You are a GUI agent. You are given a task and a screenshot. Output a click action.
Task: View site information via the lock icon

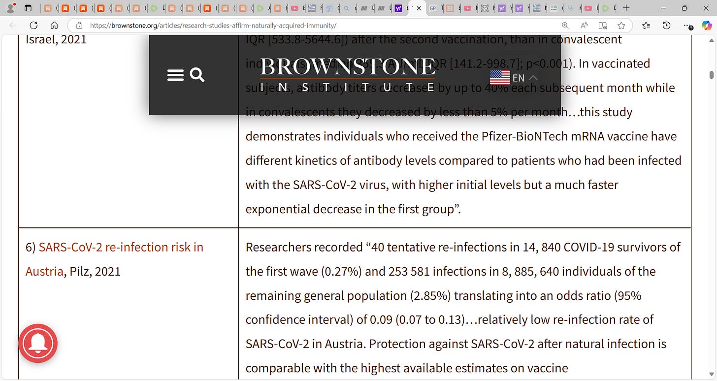pyautogui.click(x=79, y=26)
